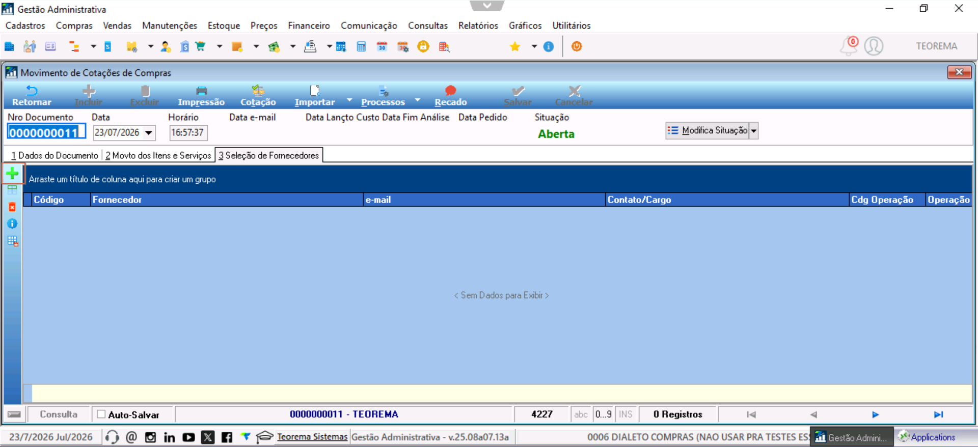Click the people/customers toolbar icon

click(30, 47)
